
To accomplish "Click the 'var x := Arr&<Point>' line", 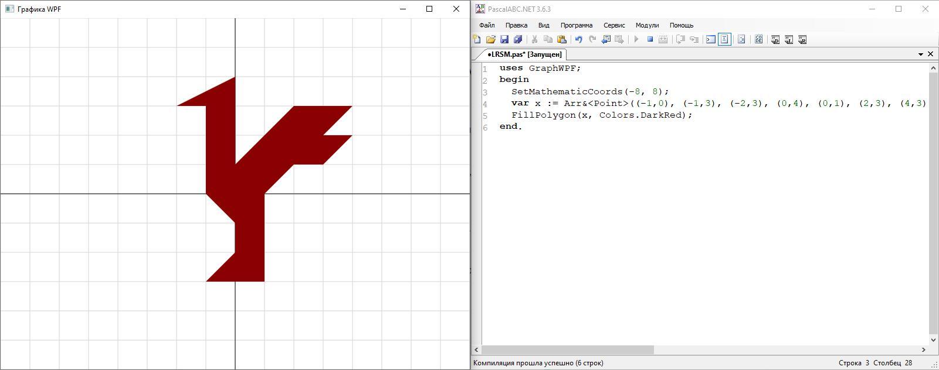I will coord(718,103).
